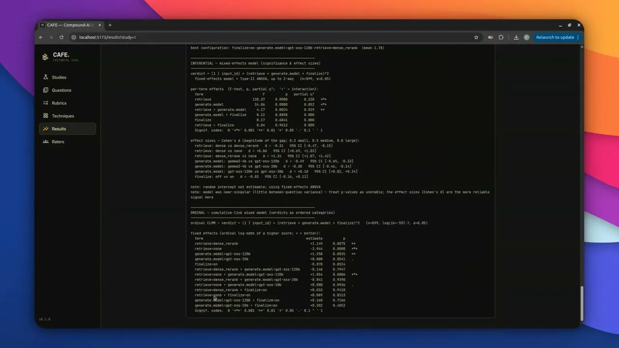Open the Chrome three-dot menu
619x348 pixels.
coord(578,37)
